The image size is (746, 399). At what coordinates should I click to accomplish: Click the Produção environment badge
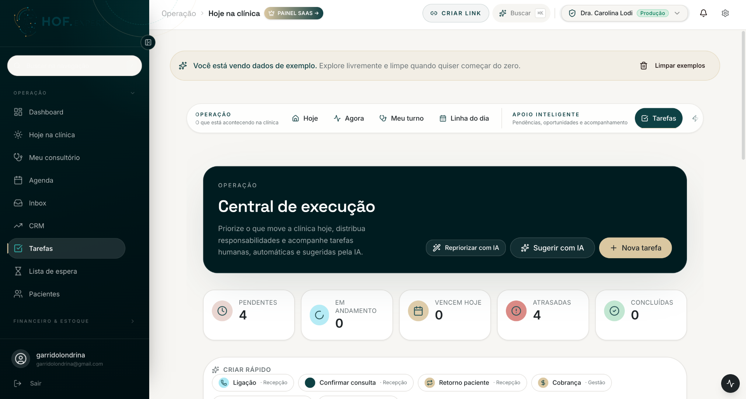tap(652, 13)
